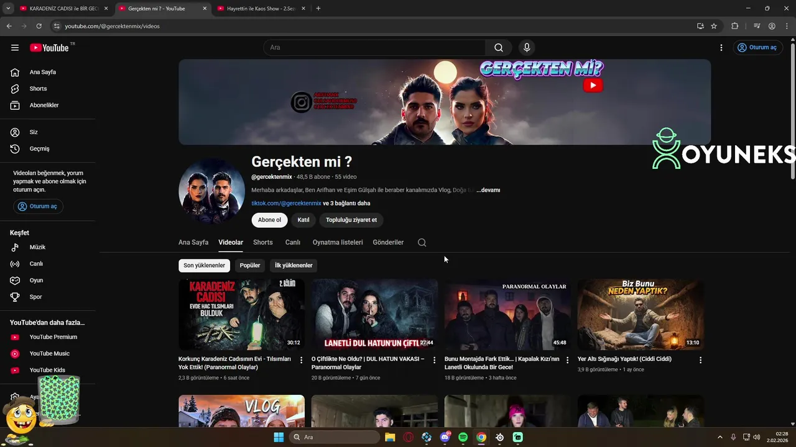Open the Chrome three-dot menu
The width and height of the screenshot is (796, 447).
click(786, 26)
